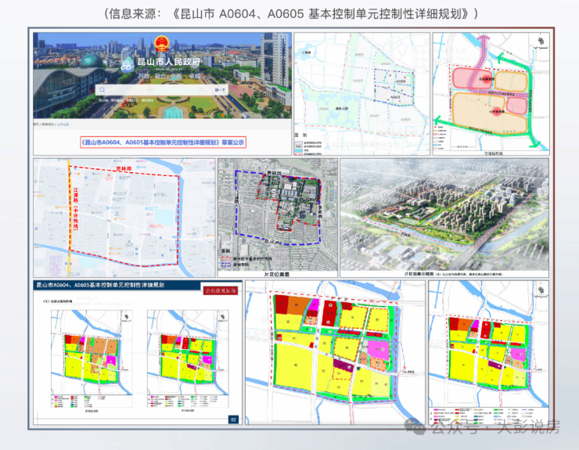Click the national emblem on government banner

[161, 43]
